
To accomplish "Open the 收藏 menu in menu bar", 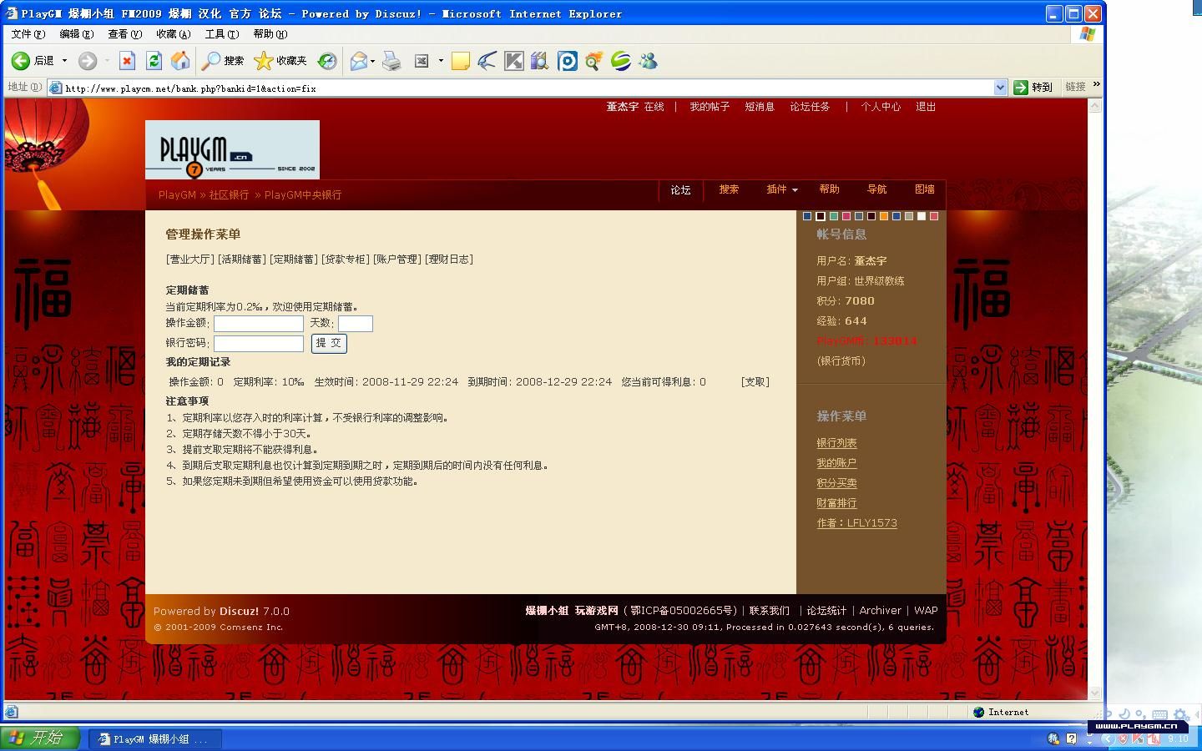I will click(173, 34).
